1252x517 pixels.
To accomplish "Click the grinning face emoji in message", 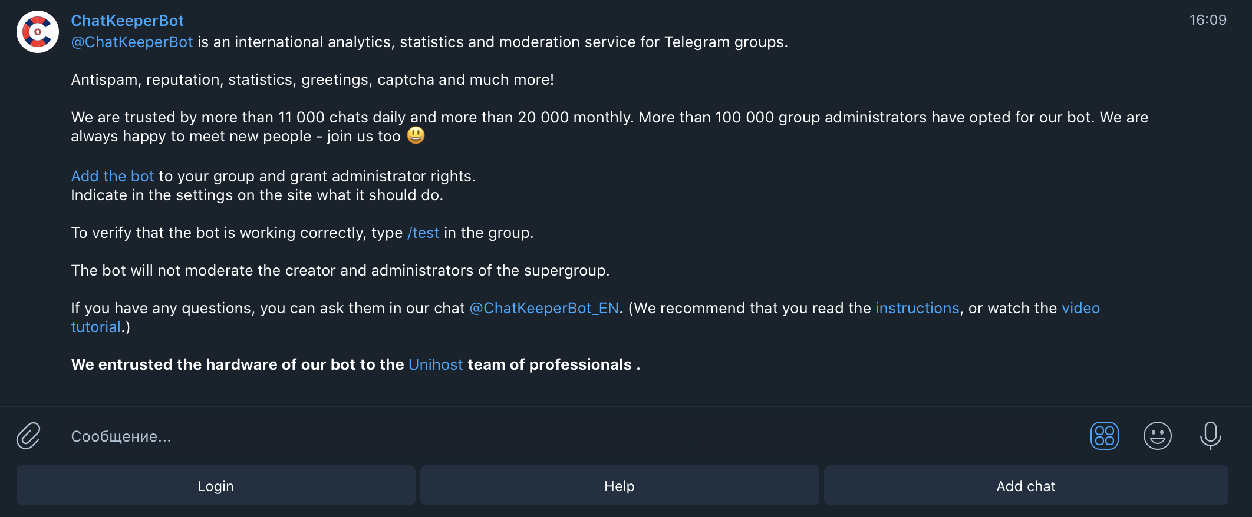I will (416, 135).
